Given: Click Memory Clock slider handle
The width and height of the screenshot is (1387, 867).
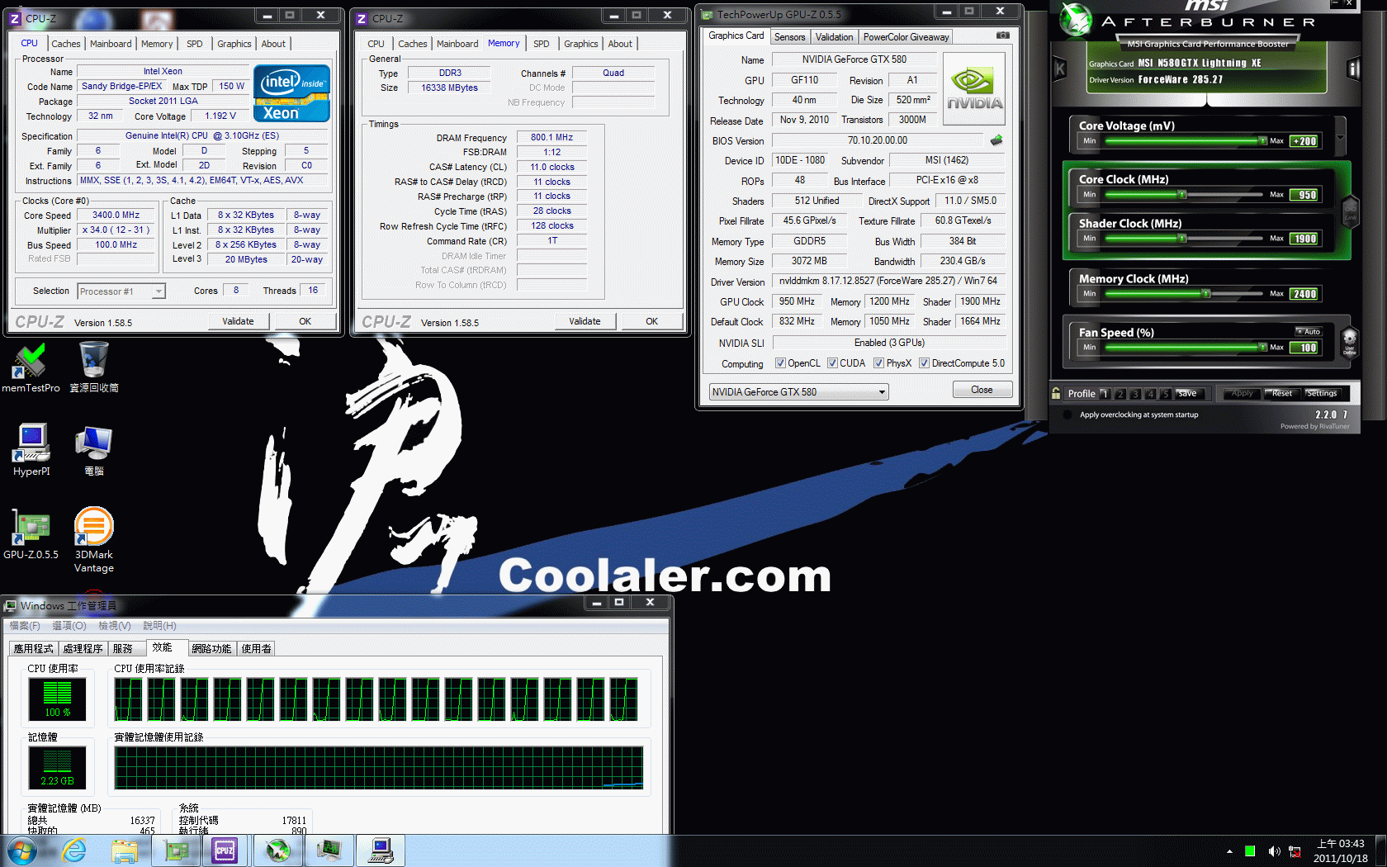Looking at the screenshot, I should coord(1206,294).
